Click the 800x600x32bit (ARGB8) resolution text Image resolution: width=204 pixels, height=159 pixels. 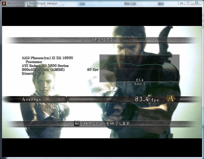click(43, 70)
